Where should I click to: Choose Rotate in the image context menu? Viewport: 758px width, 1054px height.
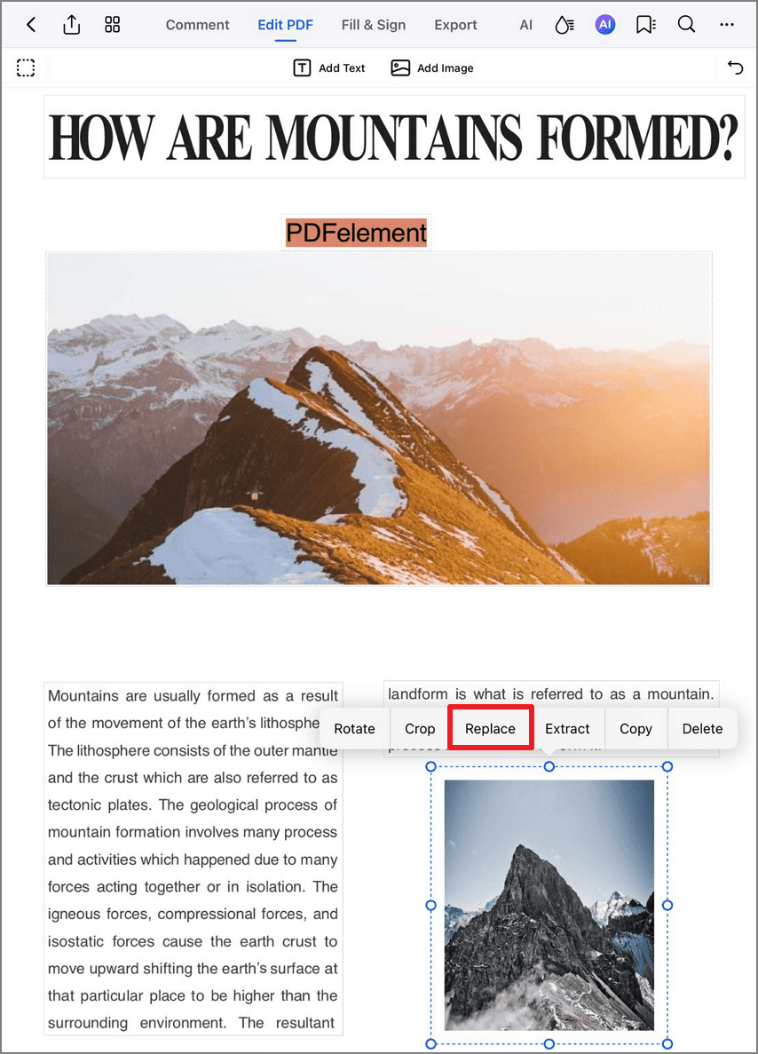click(354, 729)
